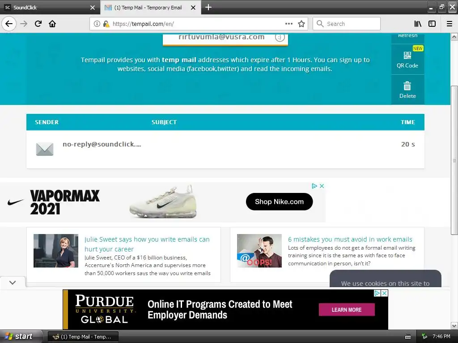Show site information via the info icon
This screenshot has height=343, width=458.
(97, 24)
